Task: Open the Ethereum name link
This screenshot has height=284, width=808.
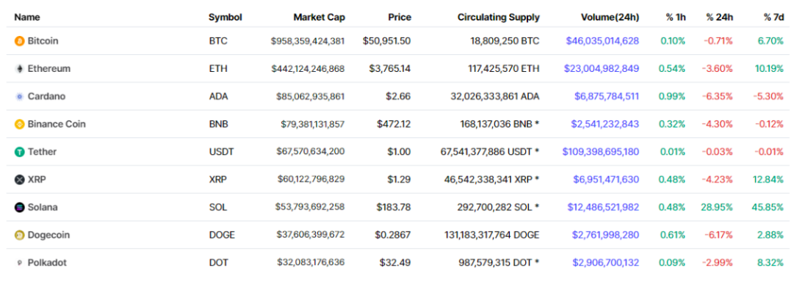Action: [x=49, y=68]
